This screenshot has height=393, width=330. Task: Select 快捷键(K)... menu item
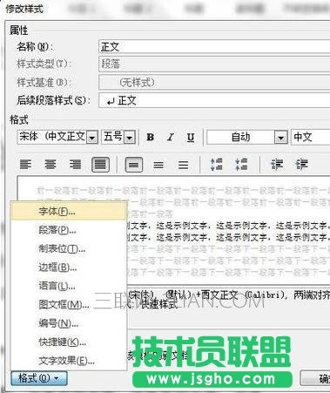click(x=69, y=342)
